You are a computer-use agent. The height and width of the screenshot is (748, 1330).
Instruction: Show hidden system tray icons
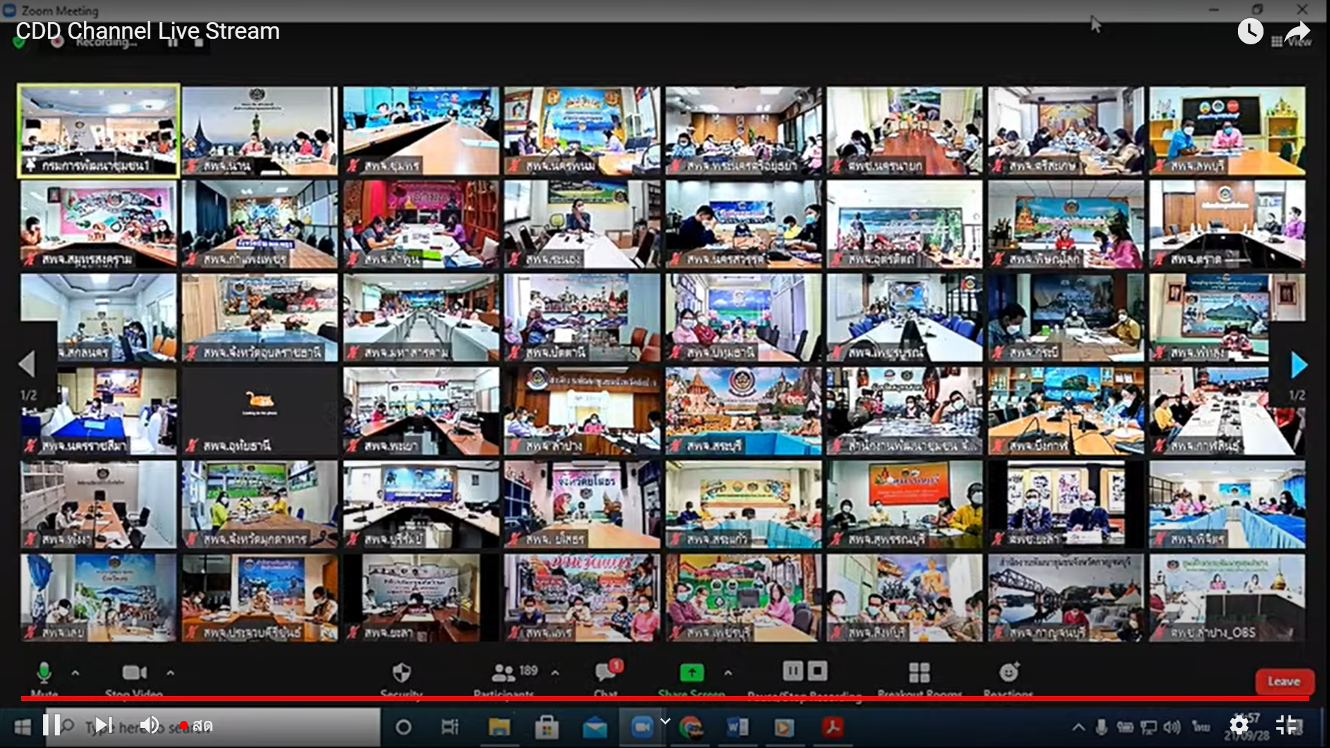1079,727
